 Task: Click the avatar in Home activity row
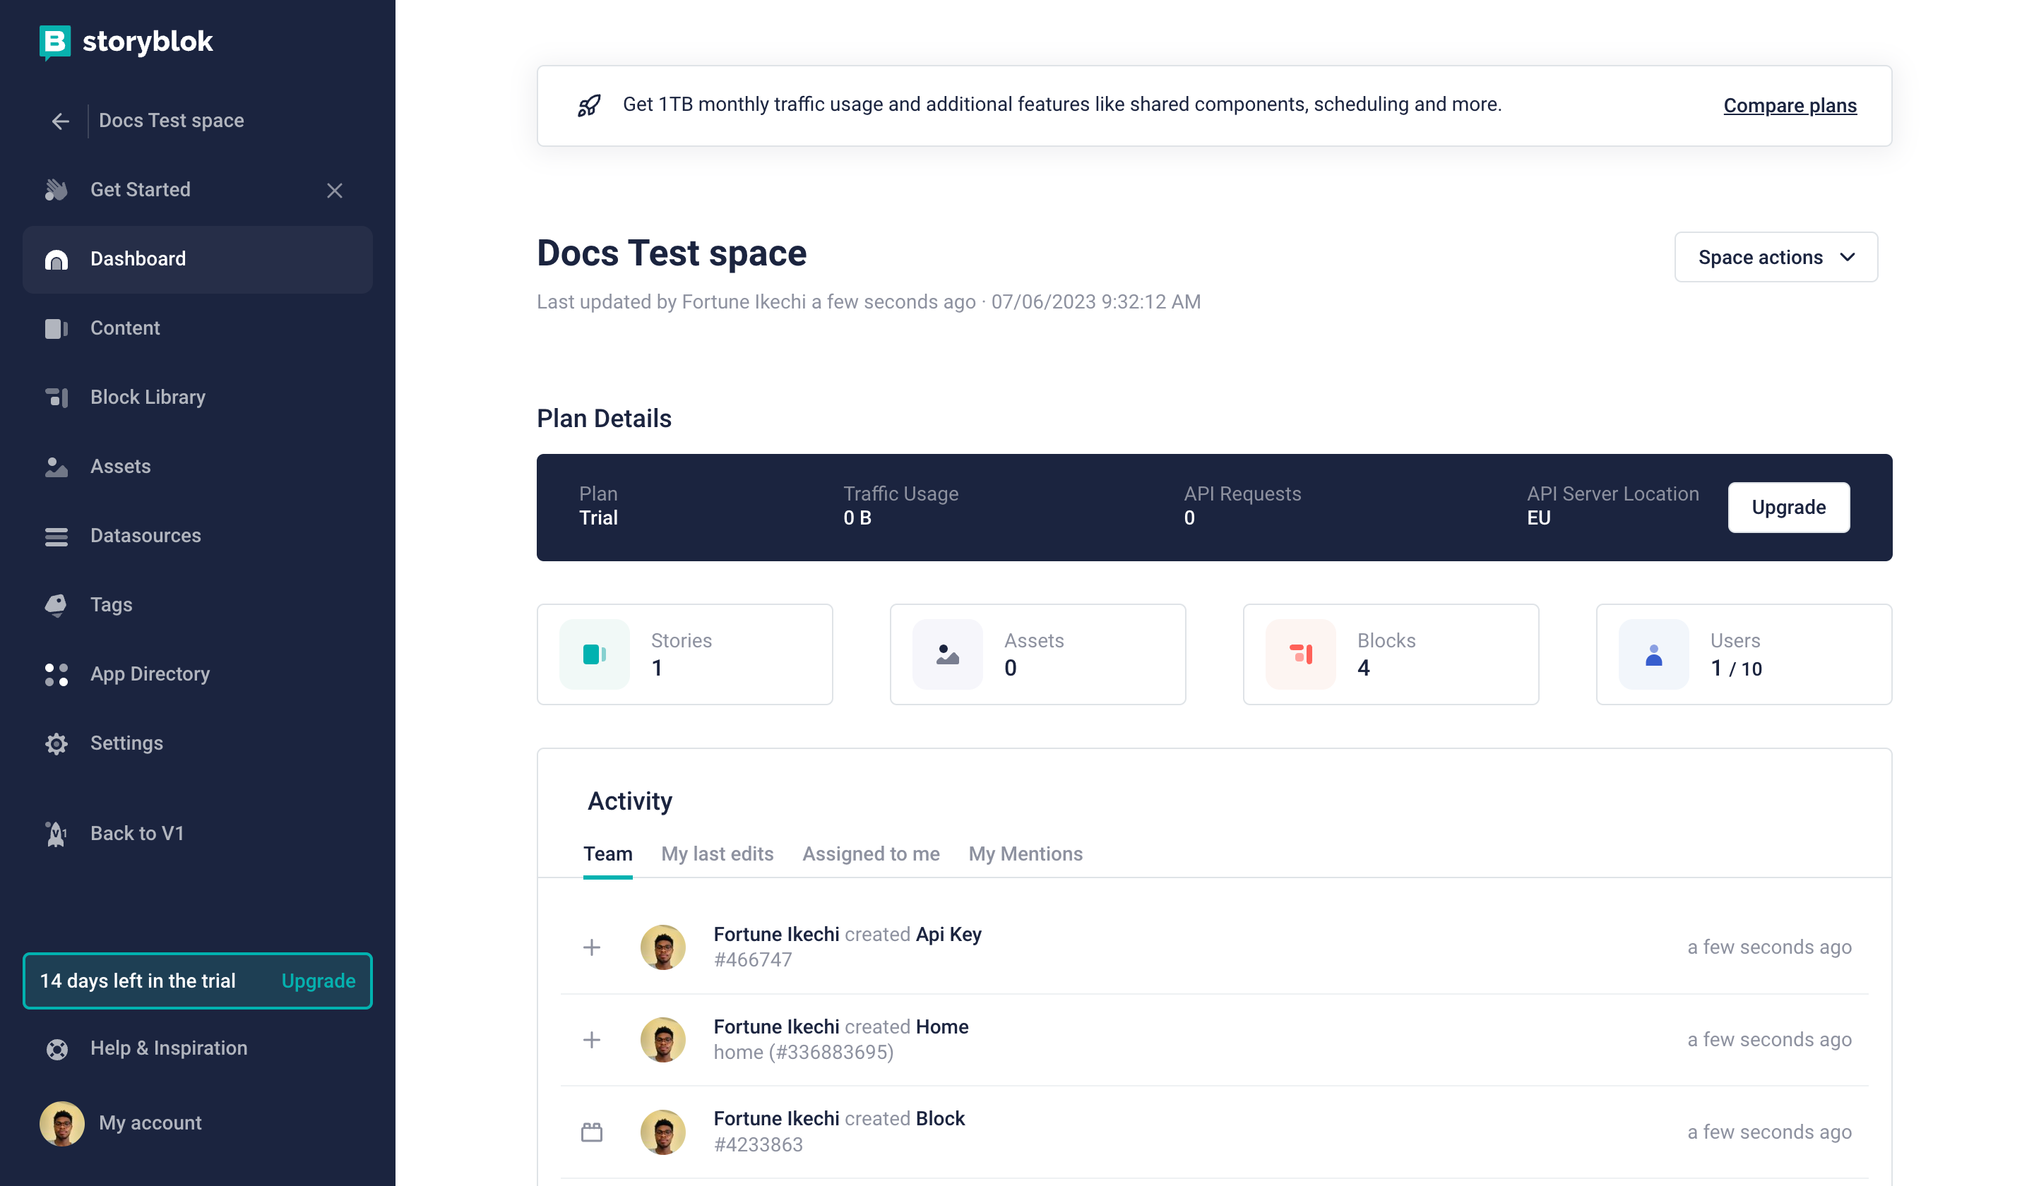tap(662, 1040)
